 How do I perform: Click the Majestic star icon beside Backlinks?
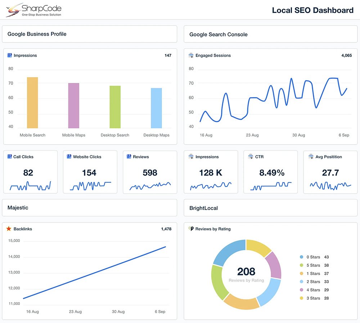[9, 229]
